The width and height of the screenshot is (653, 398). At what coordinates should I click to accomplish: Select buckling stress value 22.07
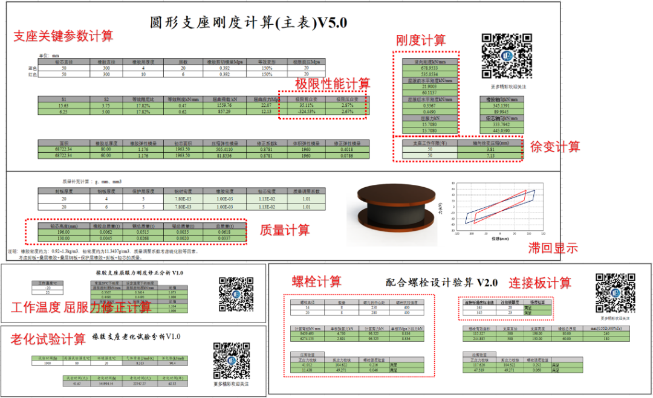click(267, 106)
